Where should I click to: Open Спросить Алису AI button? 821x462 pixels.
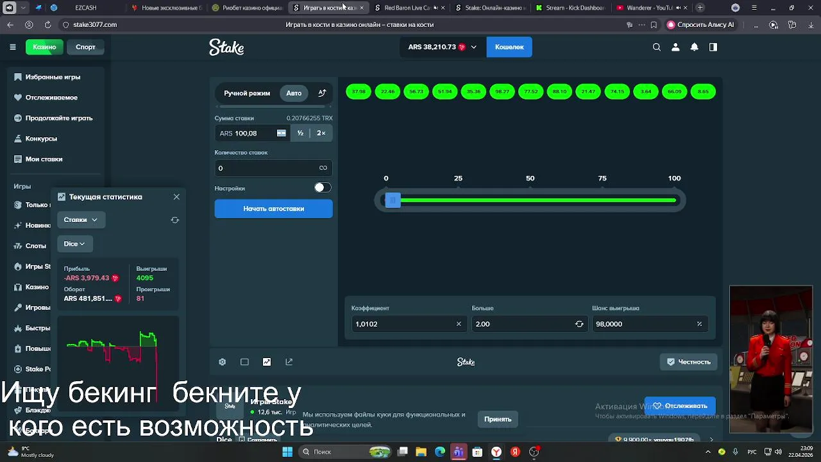(700, 24)
